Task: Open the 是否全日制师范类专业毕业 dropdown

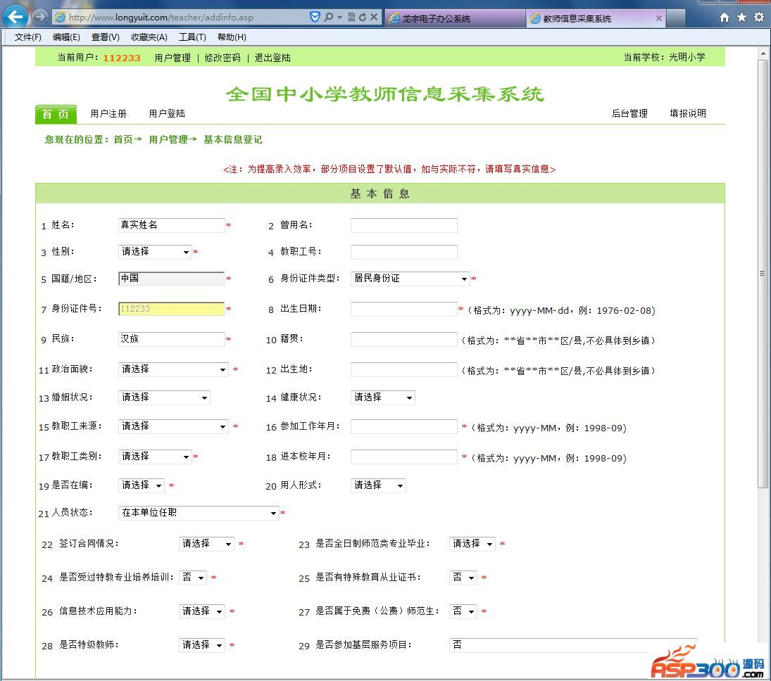Action: click(472, 544)
